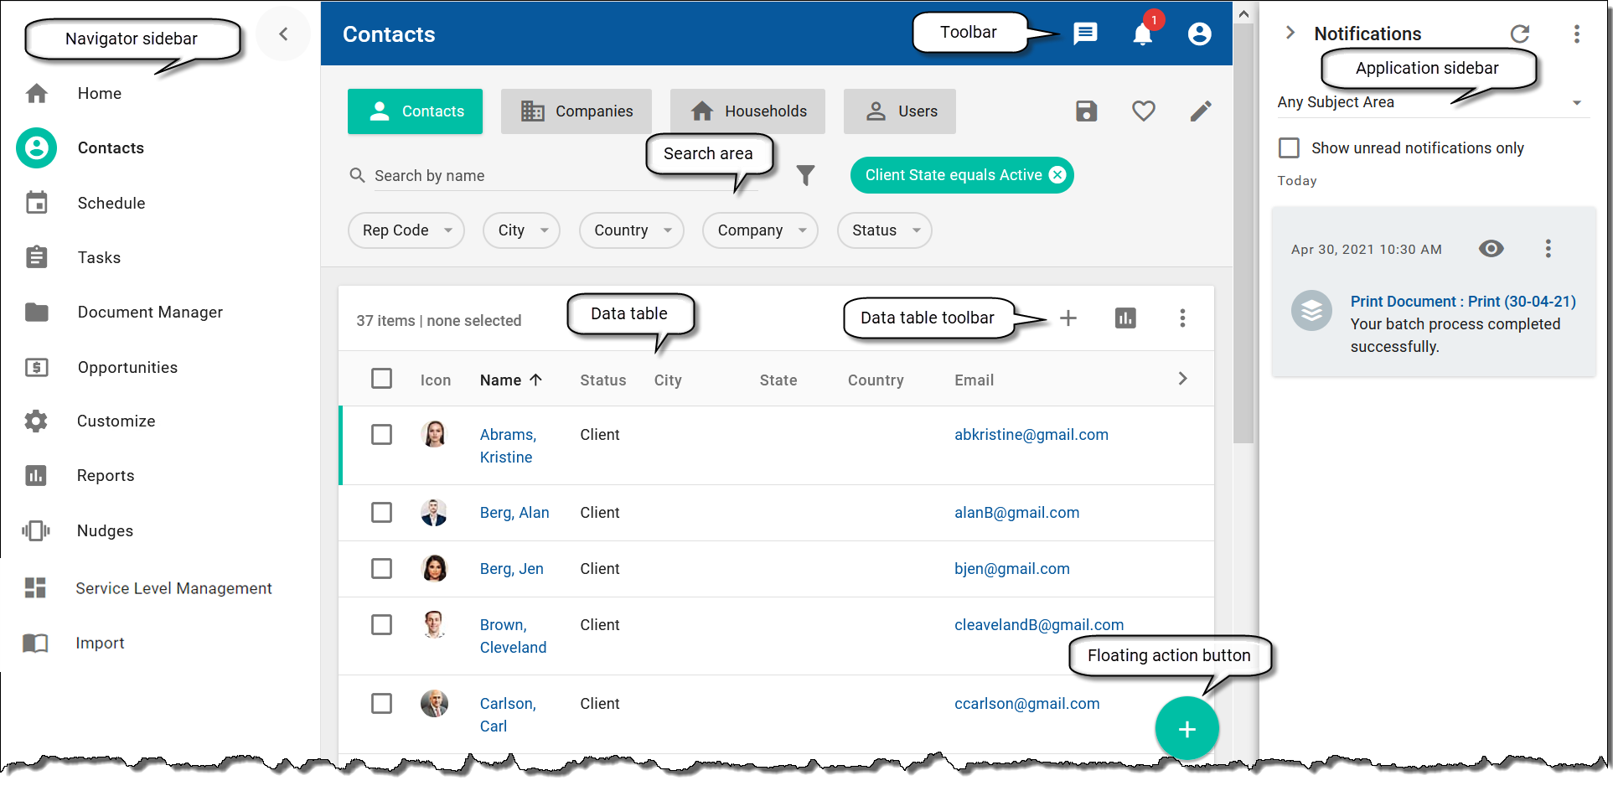Open the filter funnel icon

[805, 175]
